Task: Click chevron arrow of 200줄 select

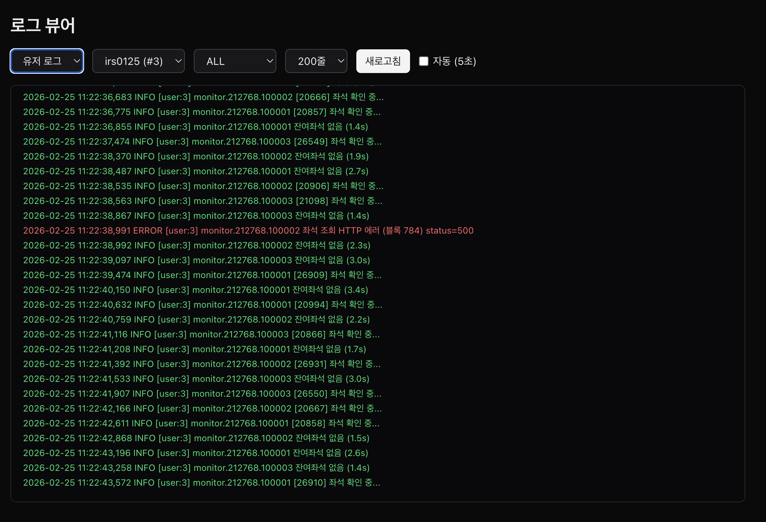Action: click(x=341, y=61)
